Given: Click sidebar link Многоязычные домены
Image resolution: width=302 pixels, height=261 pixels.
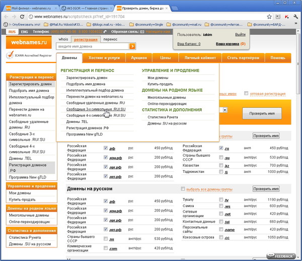Looking at the screenshot, I should click(x=29, y=215).
